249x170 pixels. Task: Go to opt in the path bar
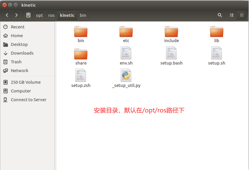point(39,15)
